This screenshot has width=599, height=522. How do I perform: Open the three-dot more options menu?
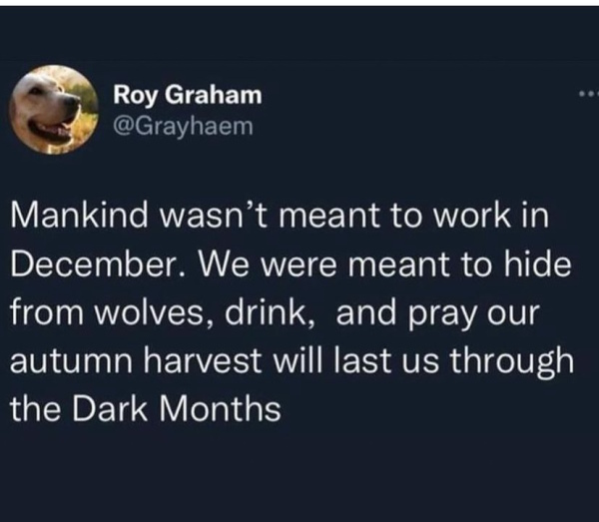click(x=587, y=95)
